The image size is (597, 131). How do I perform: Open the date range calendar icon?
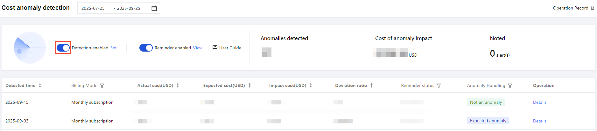coord(154,8)
